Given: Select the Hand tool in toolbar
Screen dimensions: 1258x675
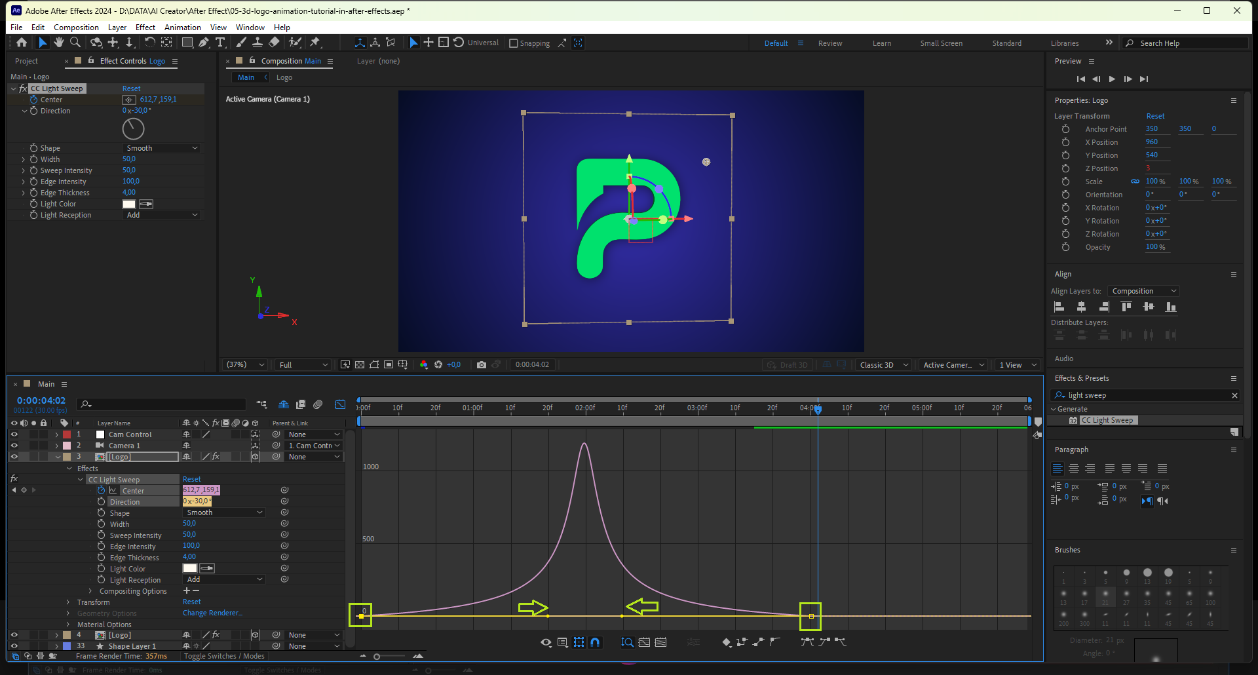Looking at the screenshot, I should 59,43.
